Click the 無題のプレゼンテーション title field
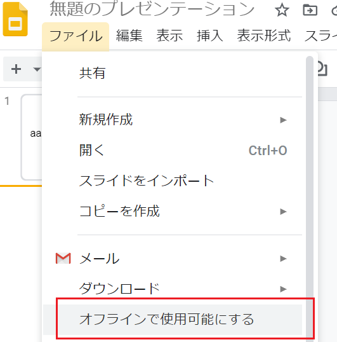The image size is (337, 342). coord(152,9)
